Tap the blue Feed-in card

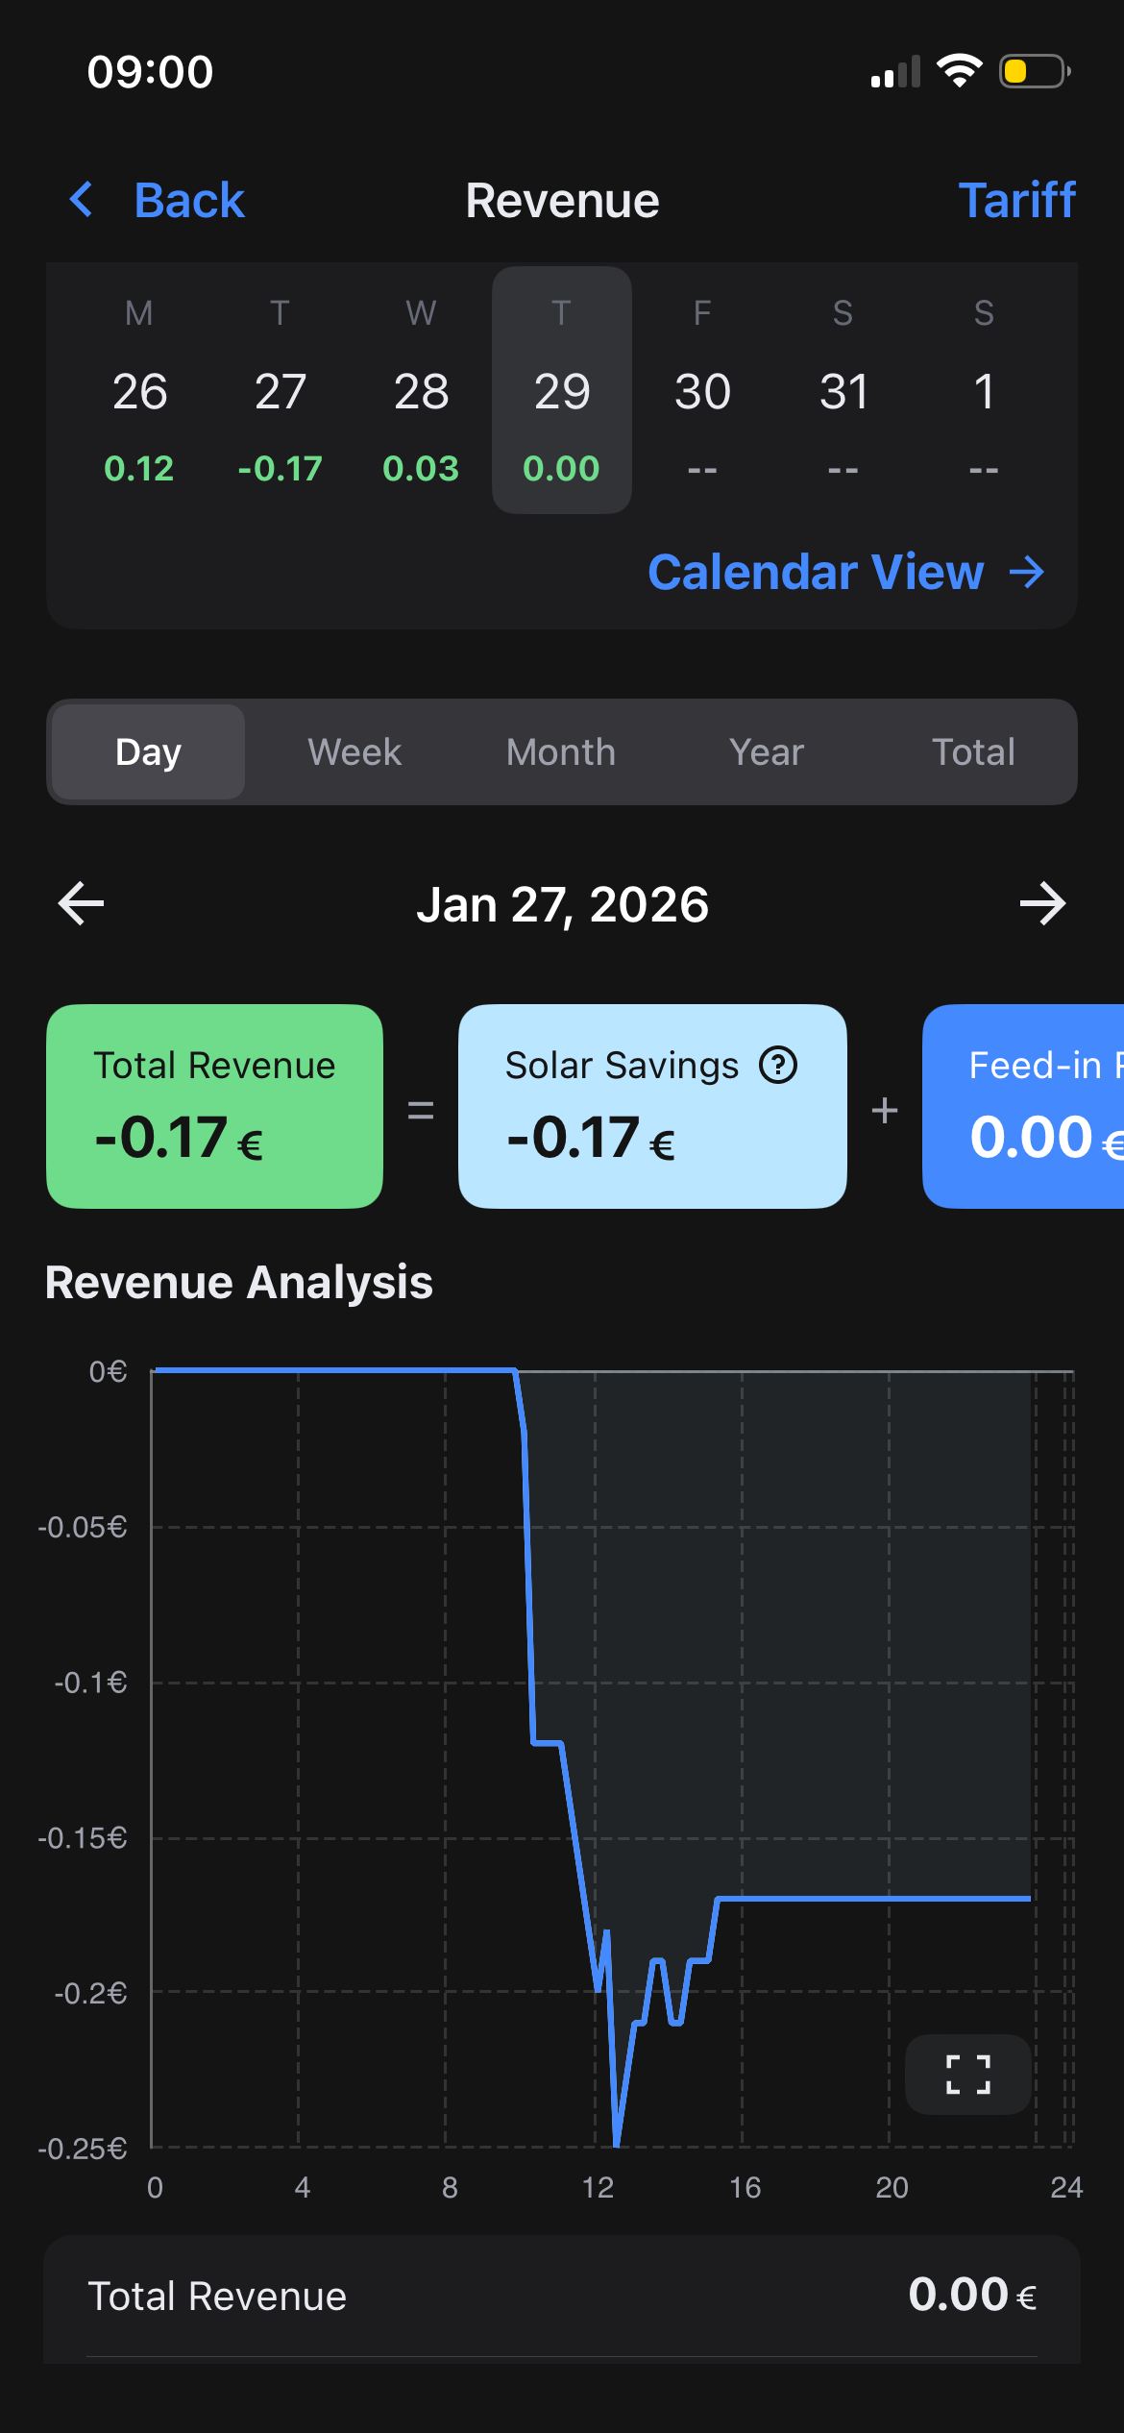(1024, 1106)
